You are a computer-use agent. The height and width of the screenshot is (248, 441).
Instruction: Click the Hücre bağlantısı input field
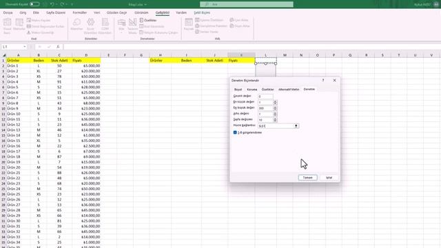pos(276,126)
